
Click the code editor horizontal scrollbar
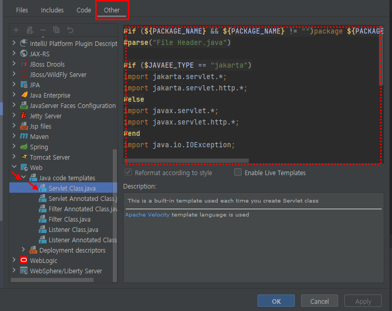point(187,160)
